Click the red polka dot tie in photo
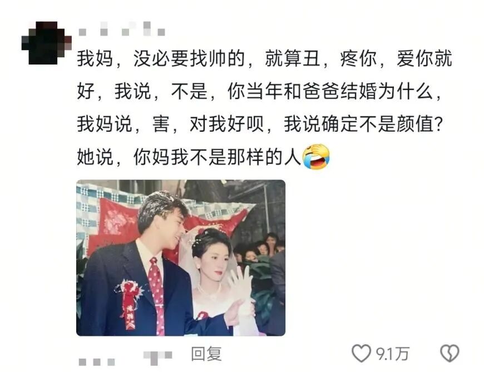Screen dimensions: 484x372 [x=157, y=295]
